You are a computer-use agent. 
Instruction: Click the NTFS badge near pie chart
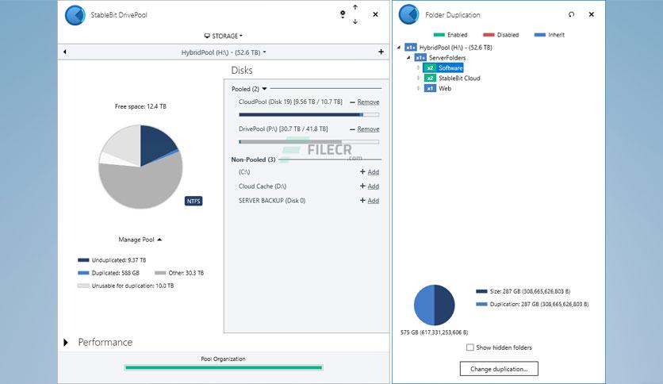coord(194,201)
